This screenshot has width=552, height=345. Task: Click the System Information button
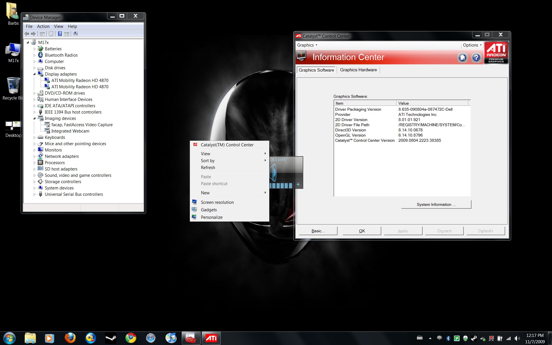[436, 204]
